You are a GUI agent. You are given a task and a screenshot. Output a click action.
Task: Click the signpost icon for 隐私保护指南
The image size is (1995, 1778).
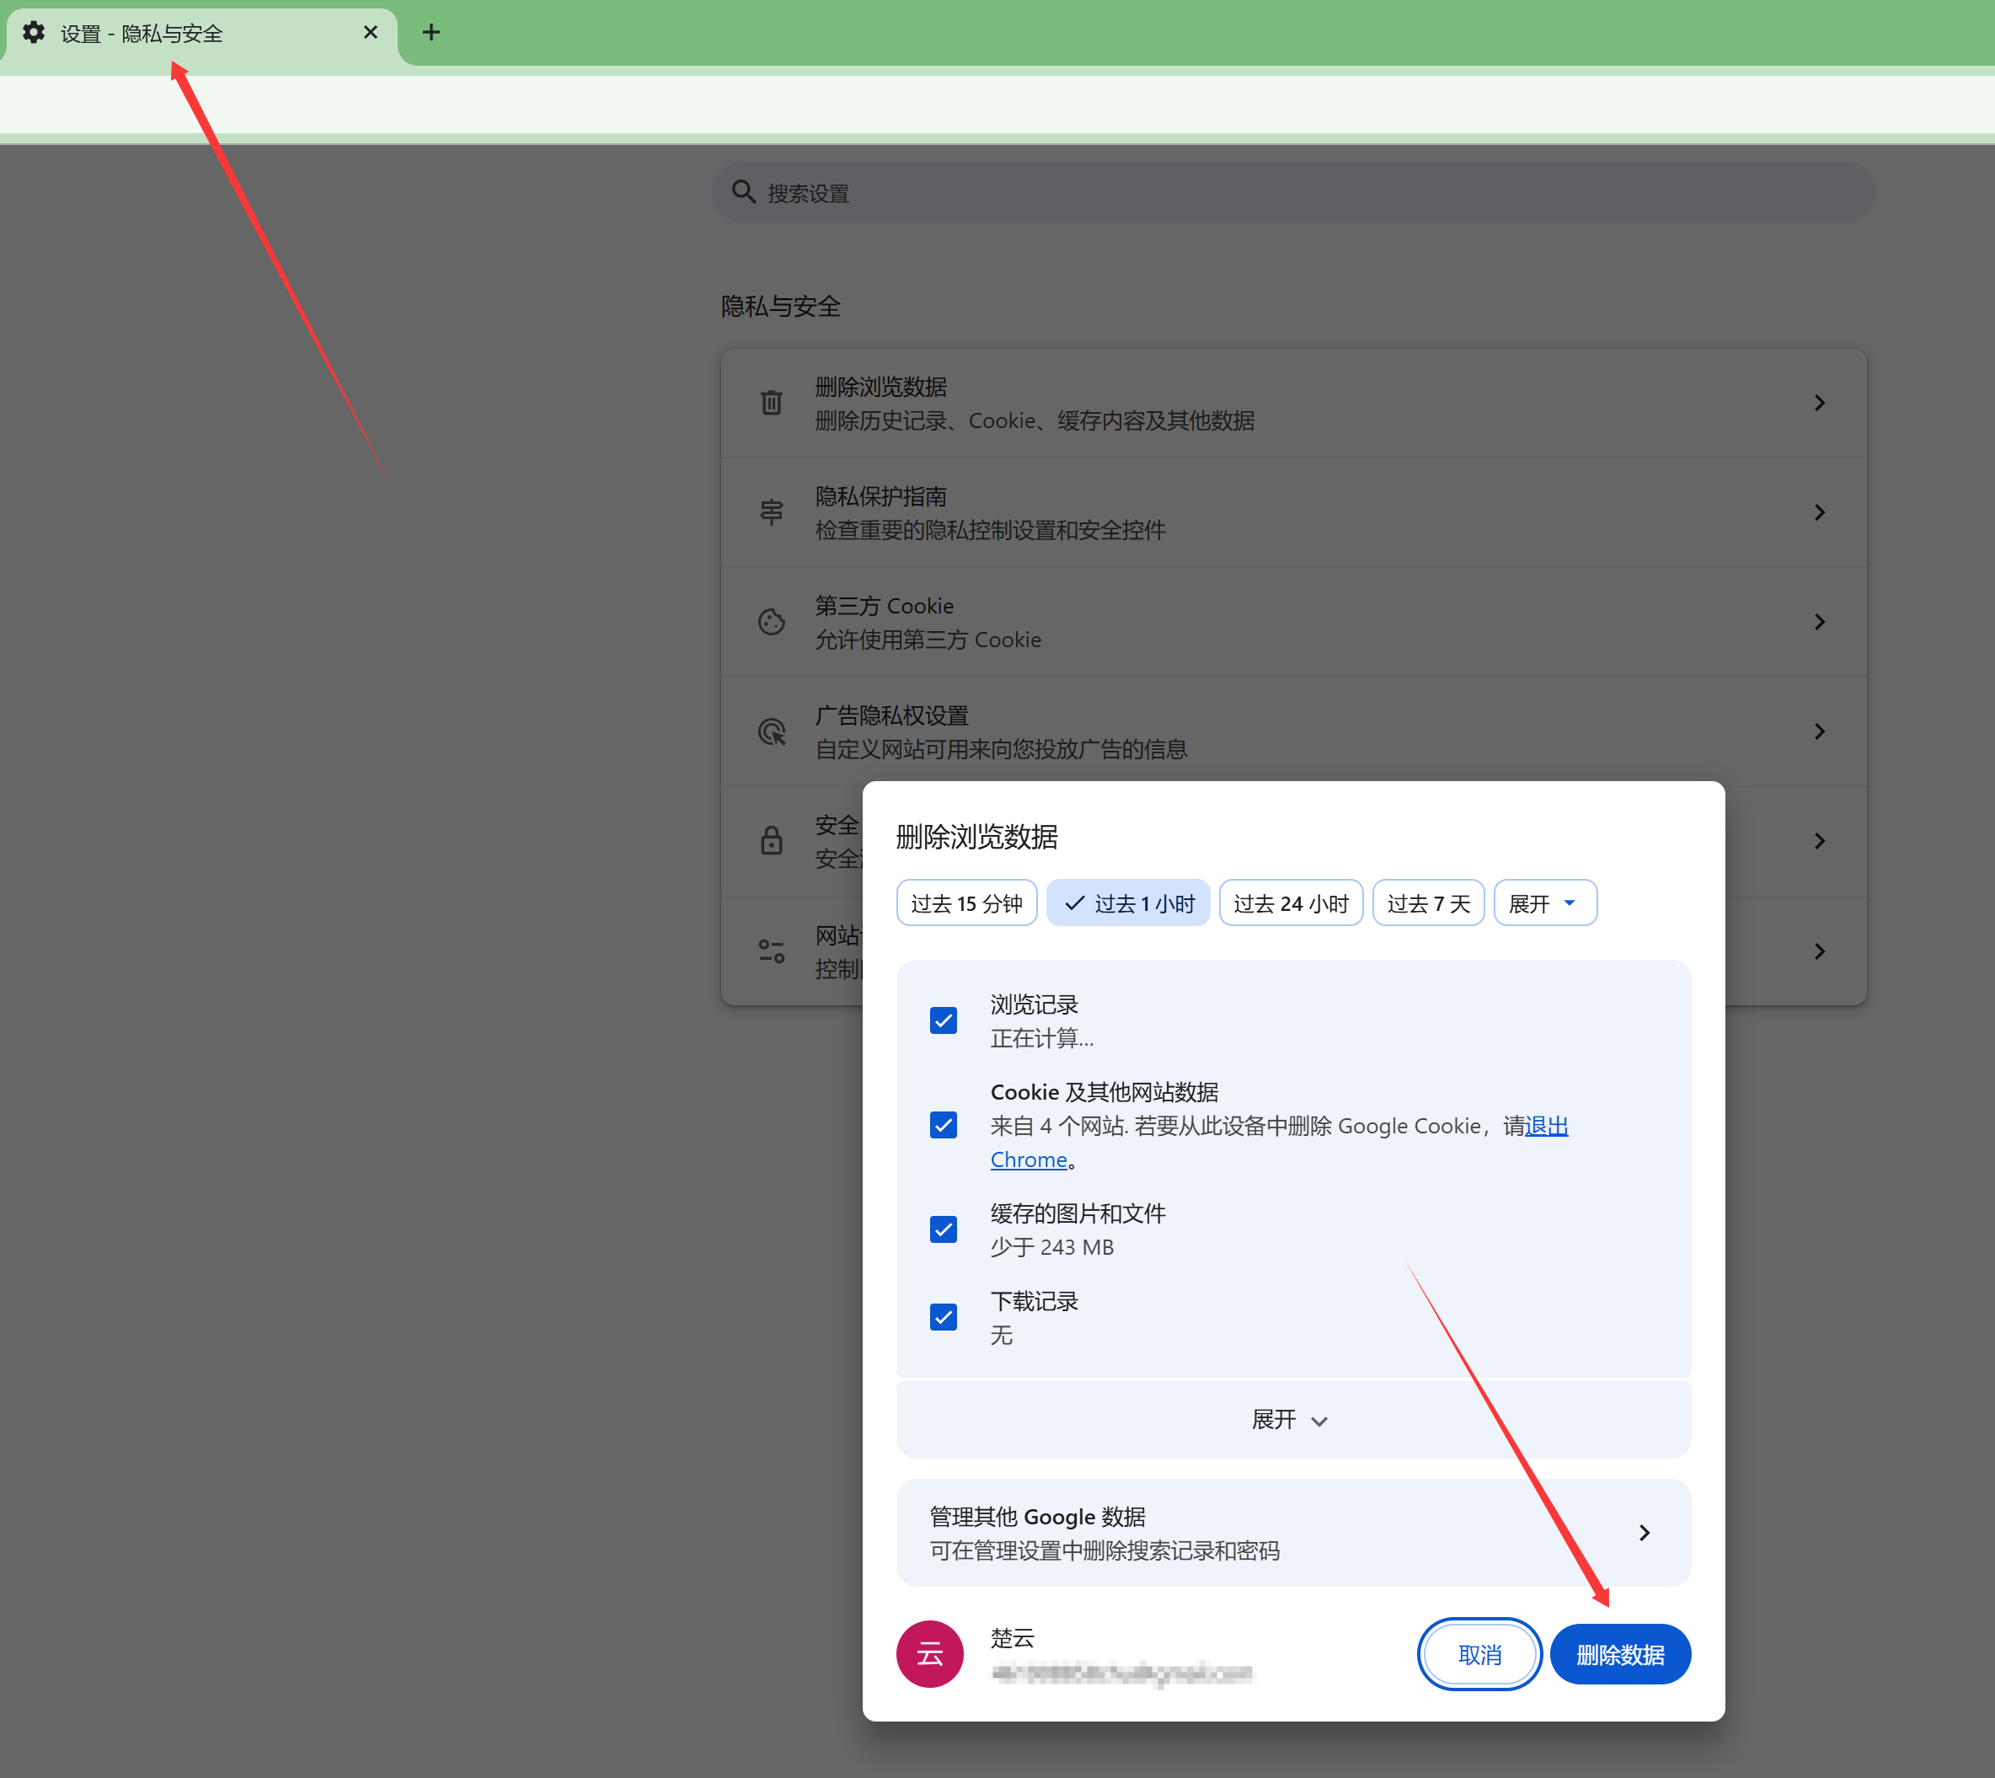(x=772, y=511)
